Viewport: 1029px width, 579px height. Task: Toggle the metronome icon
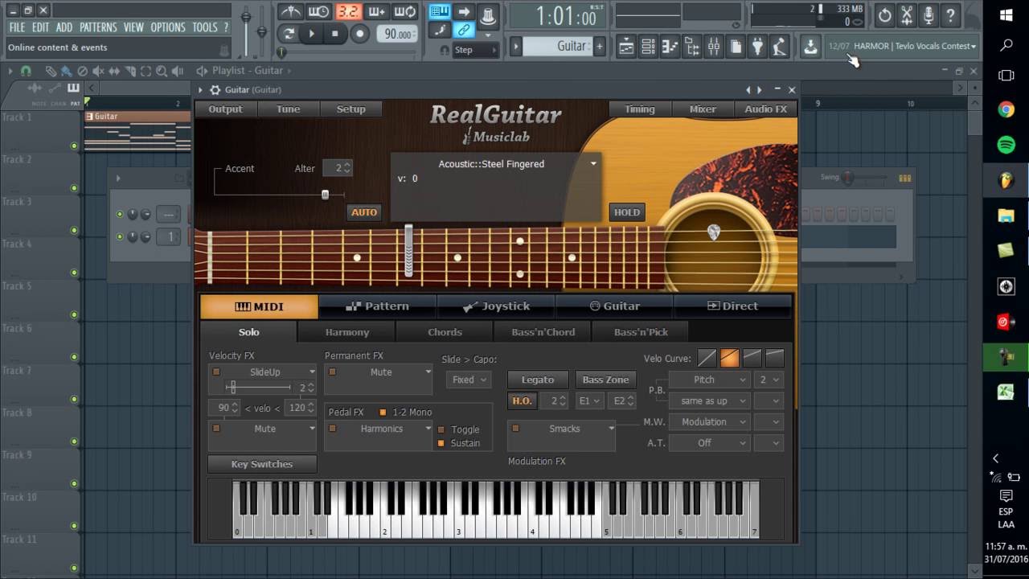click(x=290, y=12)
